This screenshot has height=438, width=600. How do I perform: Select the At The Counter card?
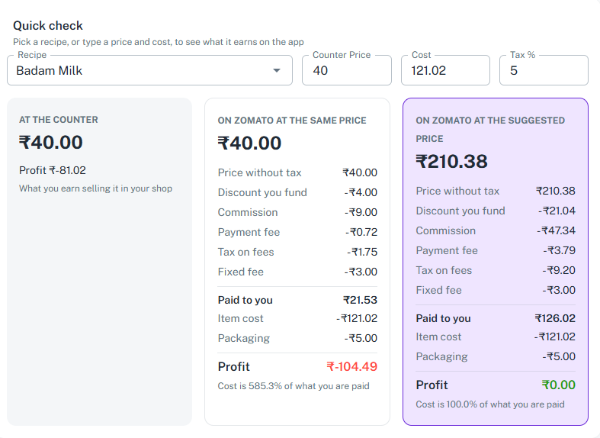[99, 262]
